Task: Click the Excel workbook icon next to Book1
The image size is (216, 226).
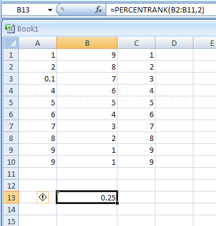Action: (x=9, y=29)
